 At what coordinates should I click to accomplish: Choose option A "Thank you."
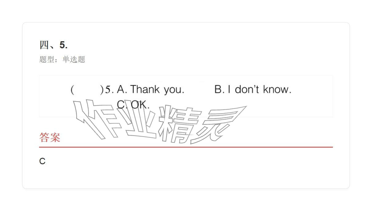[151, 90]
